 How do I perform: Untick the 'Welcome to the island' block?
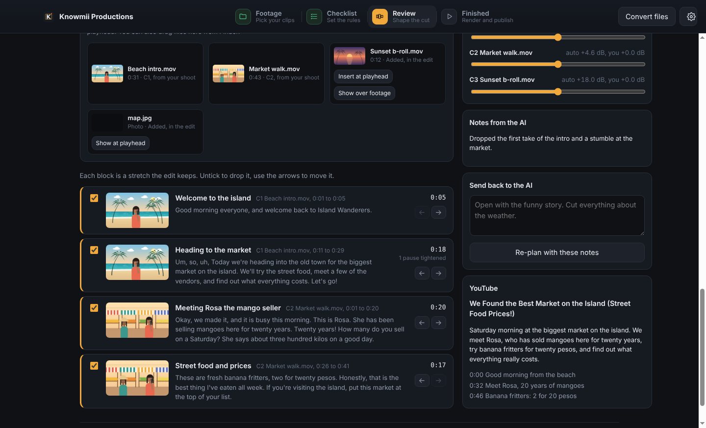pos(94,198)
